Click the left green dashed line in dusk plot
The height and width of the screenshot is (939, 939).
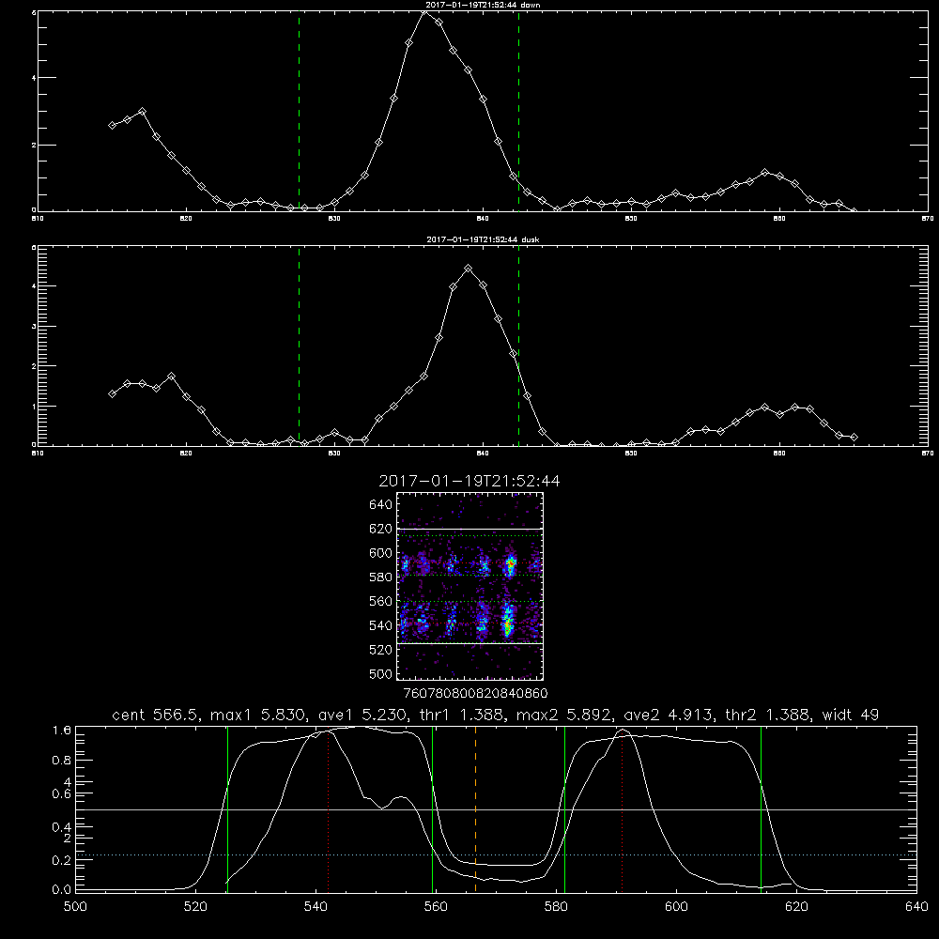coord(299,346)
